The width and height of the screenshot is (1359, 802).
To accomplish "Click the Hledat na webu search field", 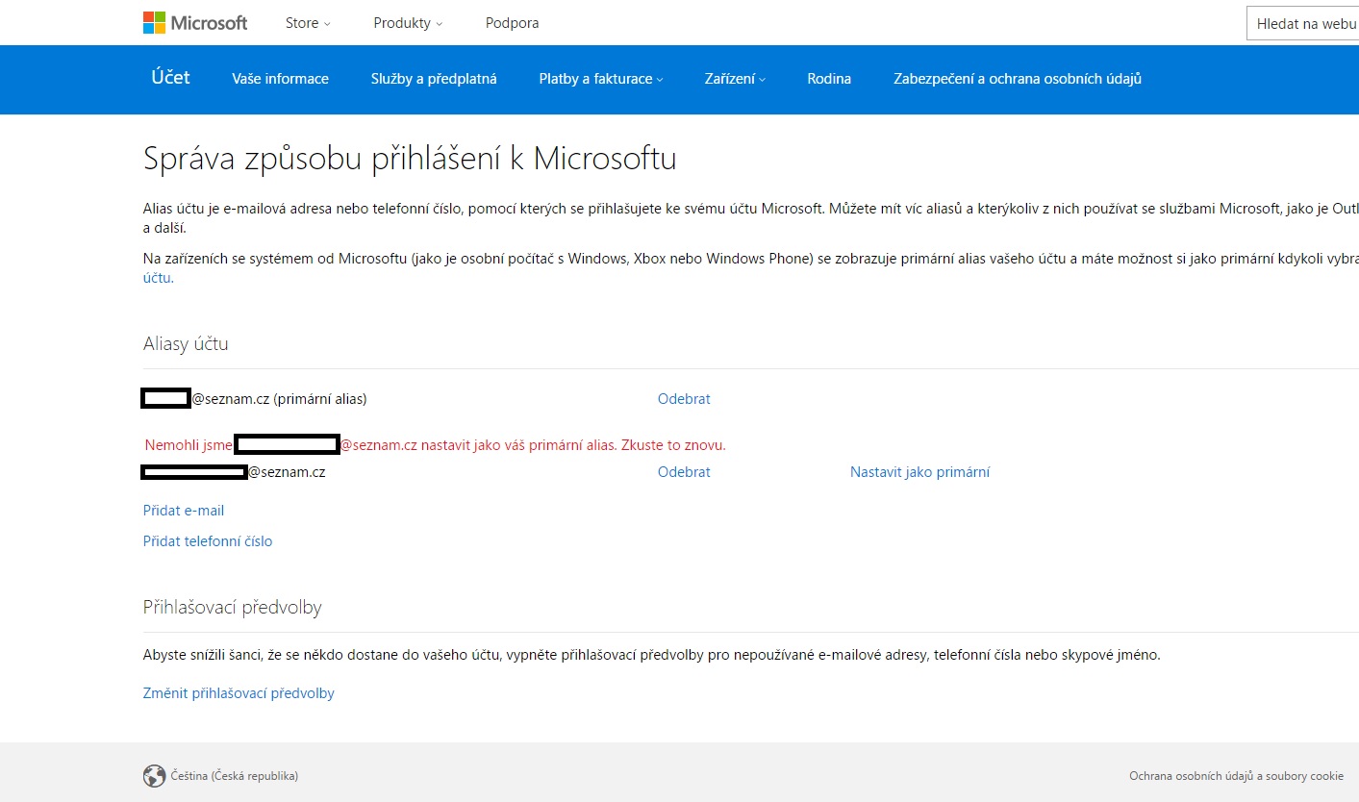I will point(1305,24).
